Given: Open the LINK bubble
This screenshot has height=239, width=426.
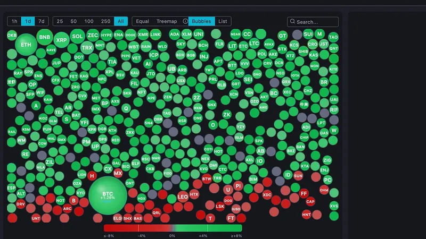Looking at the screenshot, I should pyautogui.click(x=155, y=35).
